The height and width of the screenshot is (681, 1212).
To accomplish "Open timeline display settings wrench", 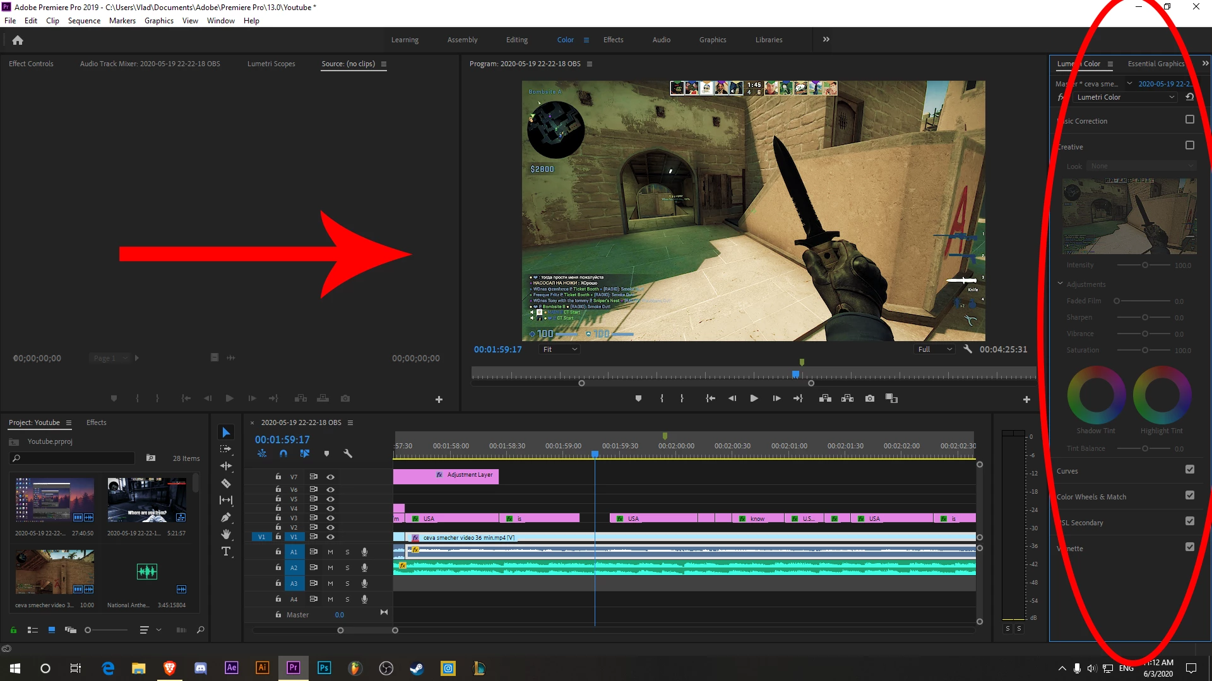I will pyautogui.click(x=347, y=454).
